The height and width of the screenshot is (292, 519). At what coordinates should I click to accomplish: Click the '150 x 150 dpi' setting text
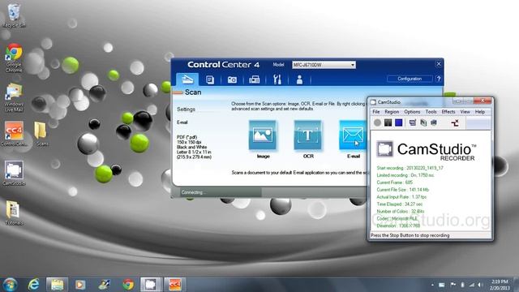click(x=189, y=142)
